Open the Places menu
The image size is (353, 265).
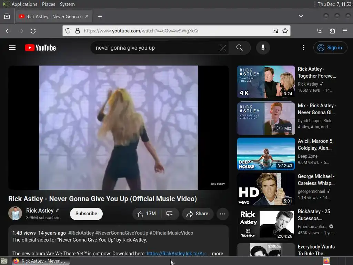pos(48,4)
